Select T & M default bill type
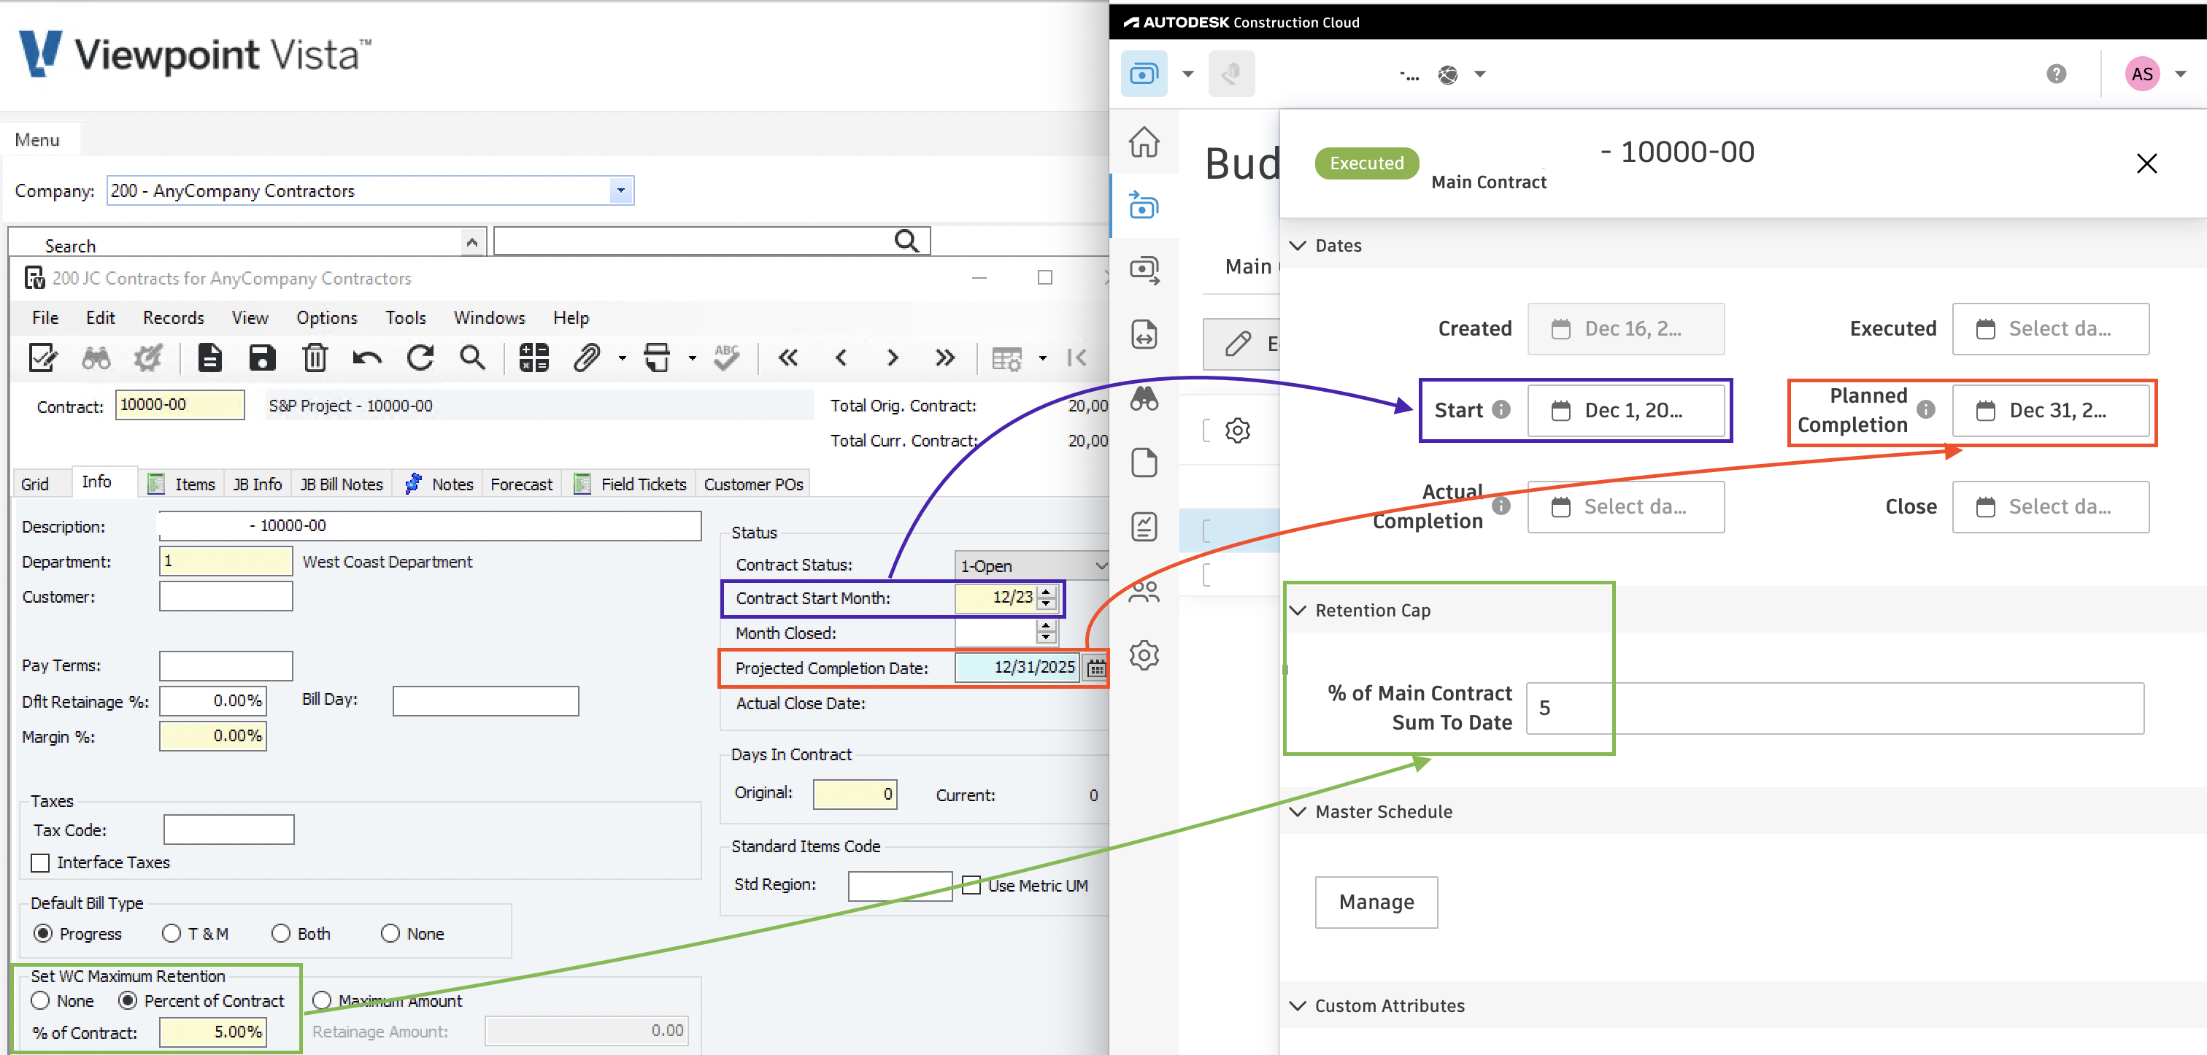The image size is (2207, 1055). 172,933
